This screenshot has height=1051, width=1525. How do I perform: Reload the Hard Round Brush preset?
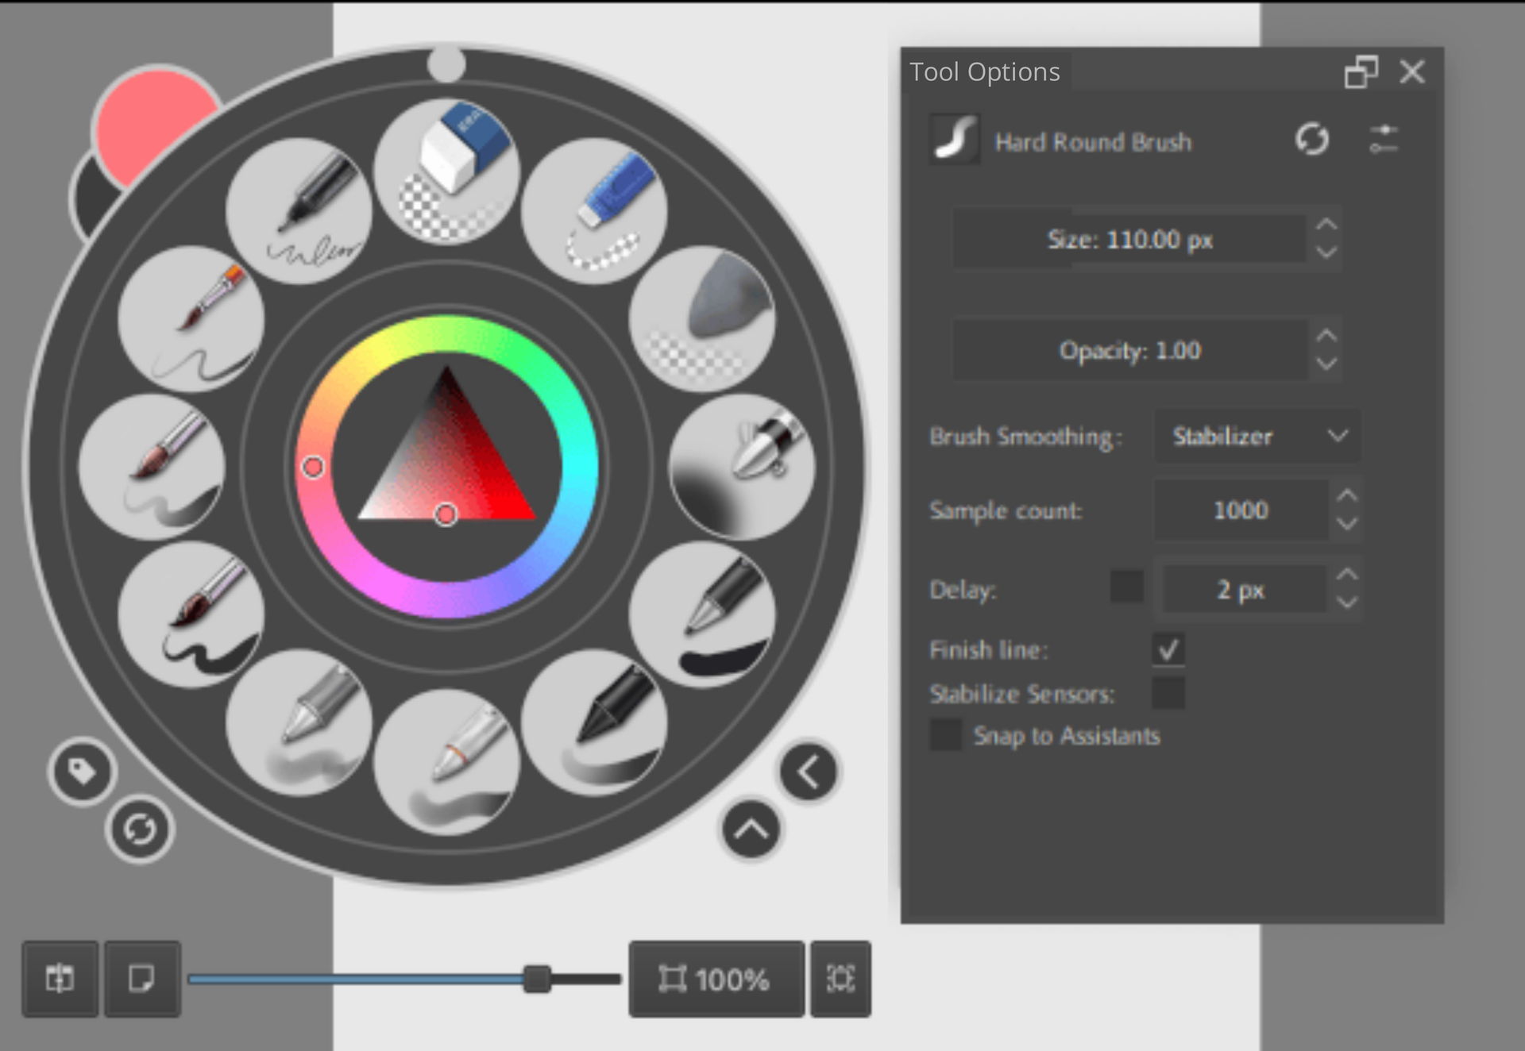point(1311,140)
